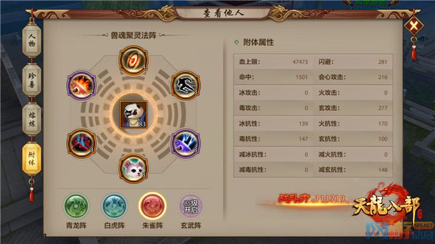Select the blue 白虎阵 formation orb

pos(114,206)
